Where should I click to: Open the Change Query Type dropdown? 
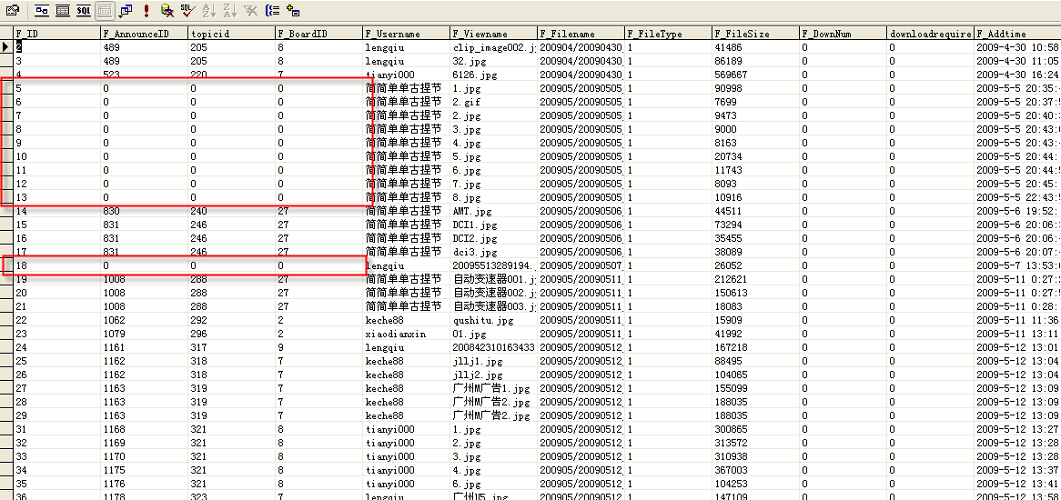click(x=126, y=10)
